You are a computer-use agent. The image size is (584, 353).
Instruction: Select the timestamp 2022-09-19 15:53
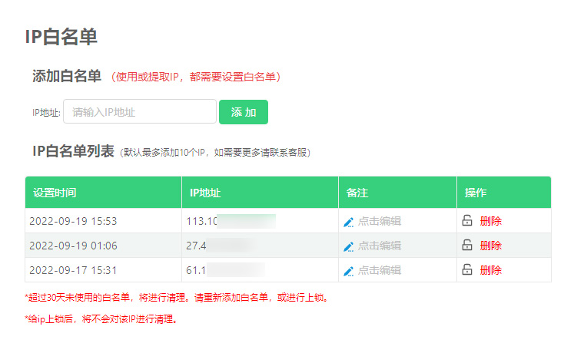coord(73,221)
